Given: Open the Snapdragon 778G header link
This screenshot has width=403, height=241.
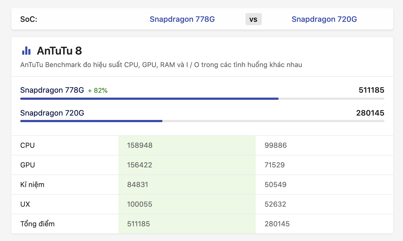Looking at the screenshot, I should click(x=182, y=19).
